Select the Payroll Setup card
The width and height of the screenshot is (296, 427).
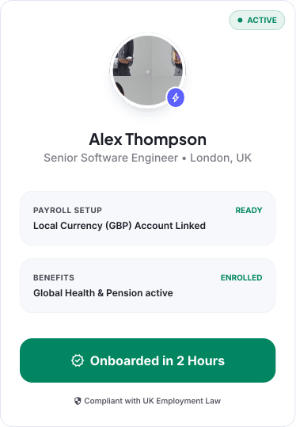coord(148,218)
